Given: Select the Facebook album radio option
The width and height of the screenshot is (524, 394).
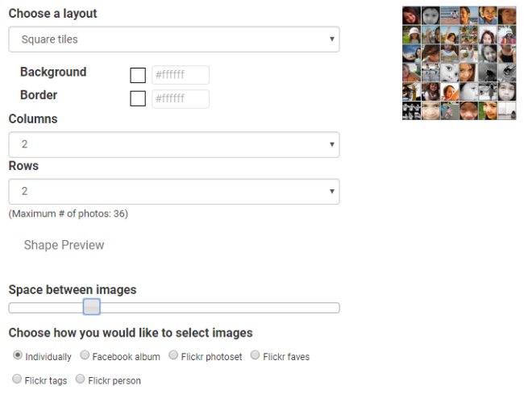Looking at the screenshot, I should coord(85,355).
